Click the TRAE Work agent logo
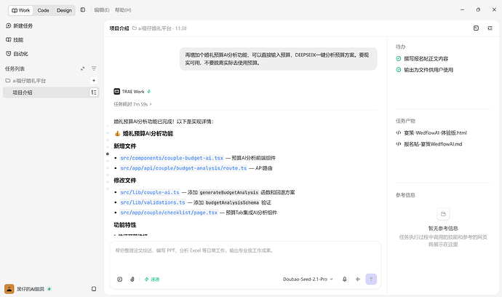This screenshot has height=297, width=502. click(117, 91)
